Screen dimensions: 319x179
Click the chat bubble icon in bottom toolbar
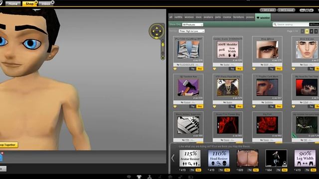pos(129,177)
